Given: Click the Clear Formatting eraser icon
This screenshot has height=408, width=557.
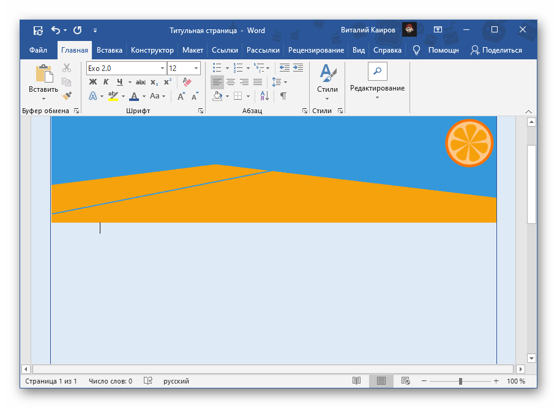Looking at the screenshot, I should 187,82.
